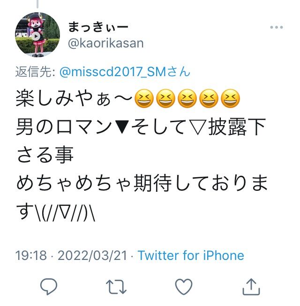This screenshot has width=300, height=306.
Task: Like the tweet with the heart icon
Action: click(x=184, y=287)
